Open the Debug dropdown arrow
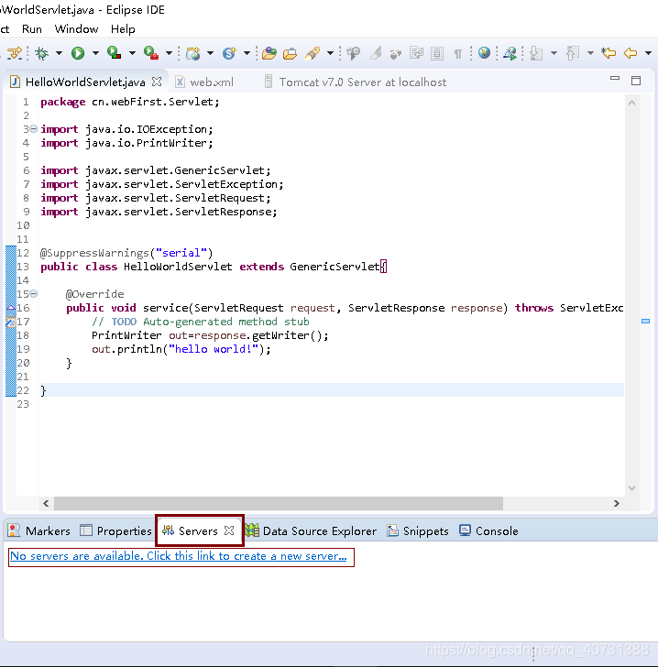 (59, 53)
